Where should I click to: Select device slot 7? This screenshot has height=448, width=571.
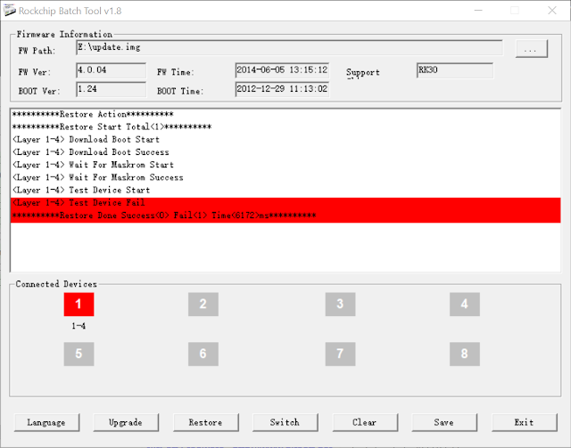tap(340, 354)
